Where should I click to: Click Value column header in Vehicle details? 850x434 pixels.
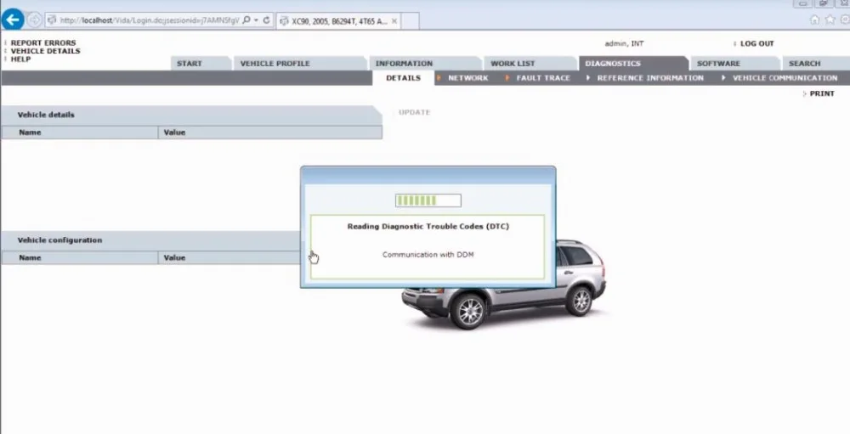point(270,132)
